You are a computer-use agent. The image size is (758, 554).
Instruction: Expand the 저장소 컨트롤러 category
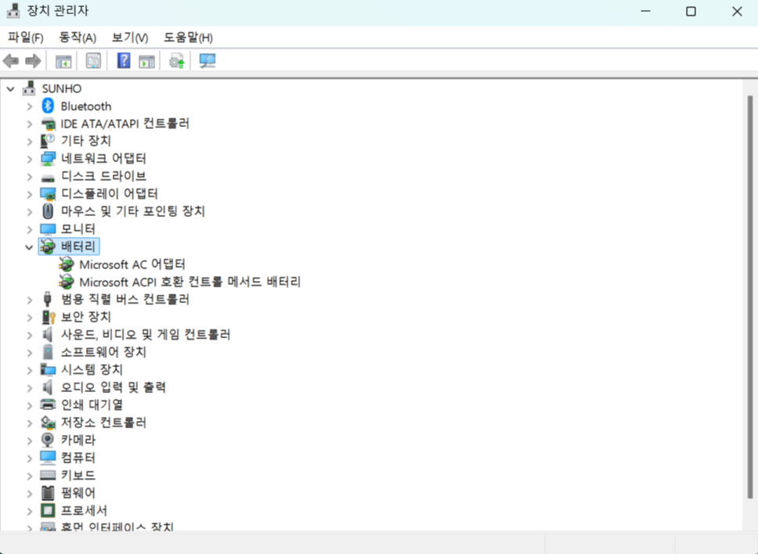[x=30, y=423]
